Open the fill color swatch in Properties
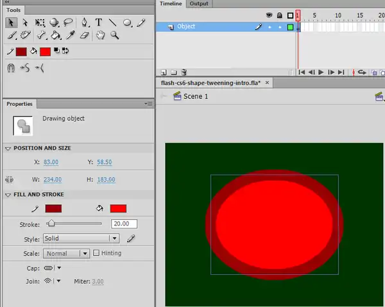The width and height of the screenshot is (385, 307). [118, 209]
